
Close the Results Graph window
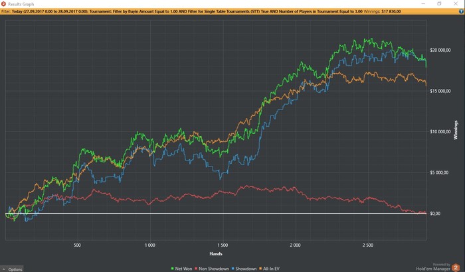click(x=456, y=3)
